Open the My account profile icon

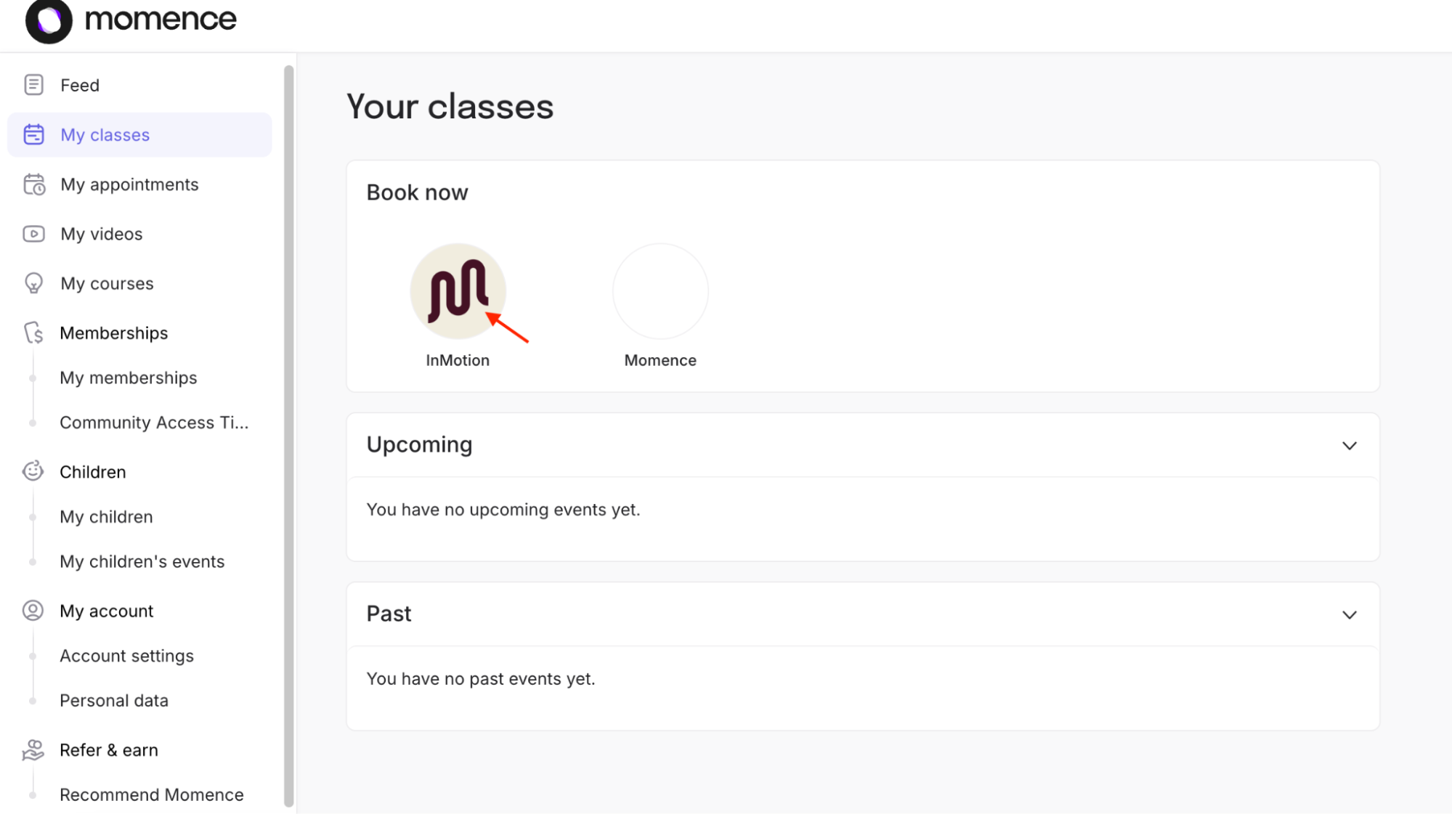33,611
